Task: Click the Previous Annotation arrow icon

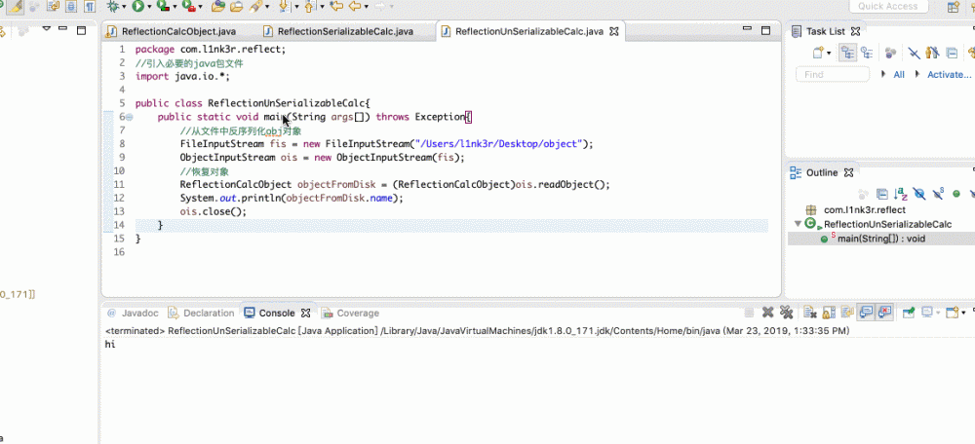Action: click(x=309, y=6)
